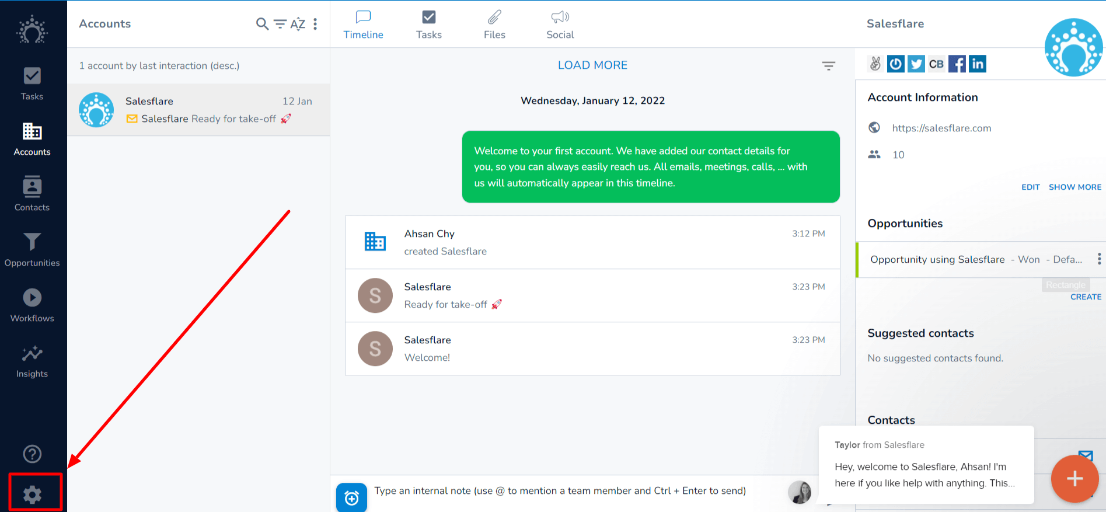Viewport: 1106px width, 512px height.
Task: Search accounts with magnifier icon
Action: [263, 24]
